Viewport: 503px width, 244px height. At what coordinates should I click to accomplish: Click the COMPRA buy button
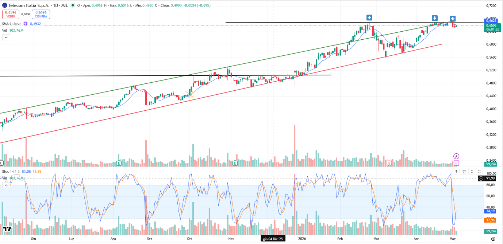click(41, 14)
